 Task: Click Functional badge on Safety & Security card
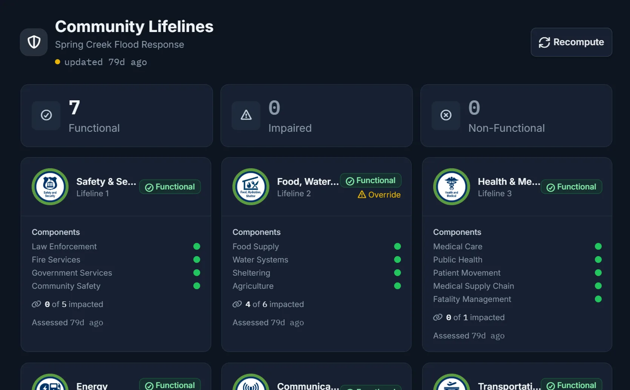(170, 187)
